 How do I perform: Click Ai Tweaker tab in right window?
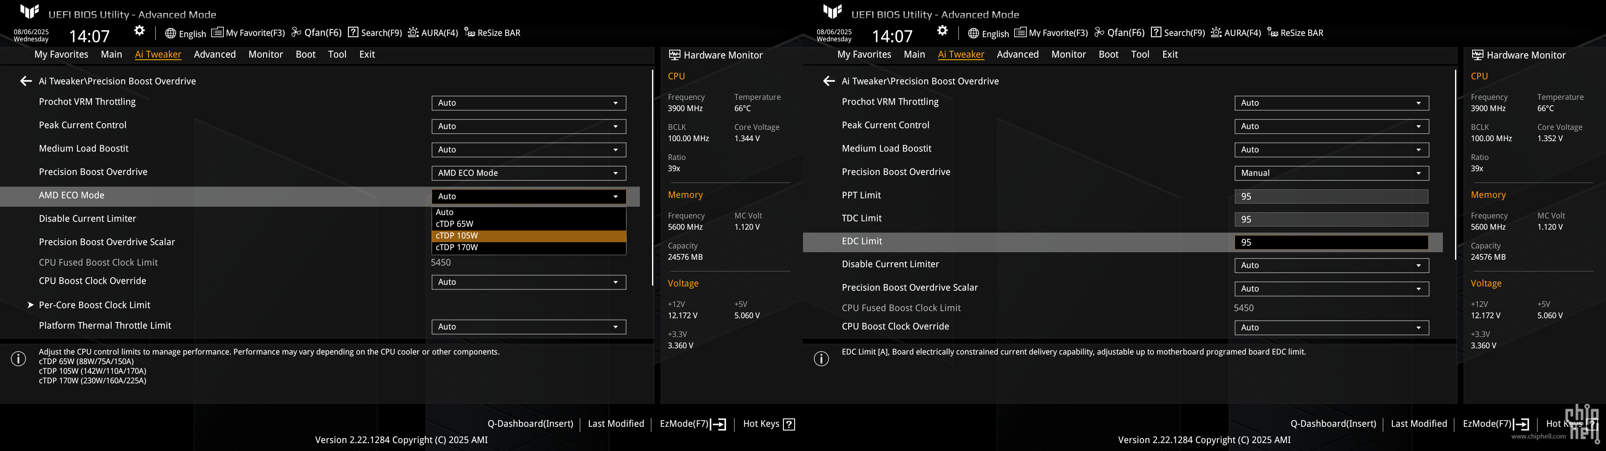pyautogui.click(x=961, y=54)
